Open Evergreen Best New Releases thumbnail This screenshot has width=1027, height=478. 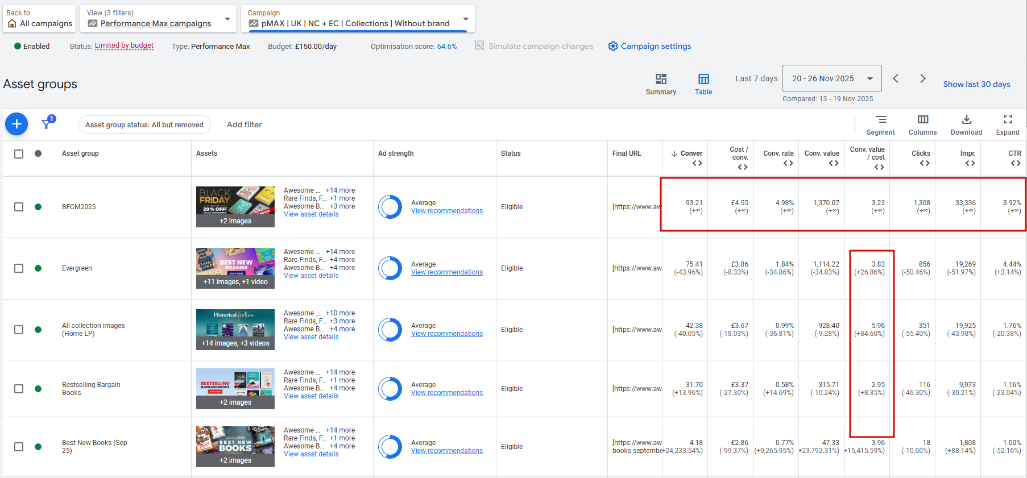[235, 268]
